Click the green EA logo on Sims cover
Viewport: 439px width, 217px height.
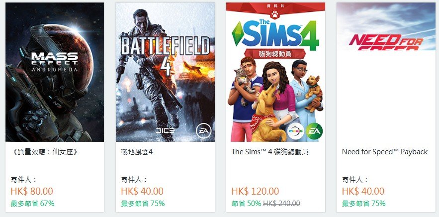coord(314,131)
